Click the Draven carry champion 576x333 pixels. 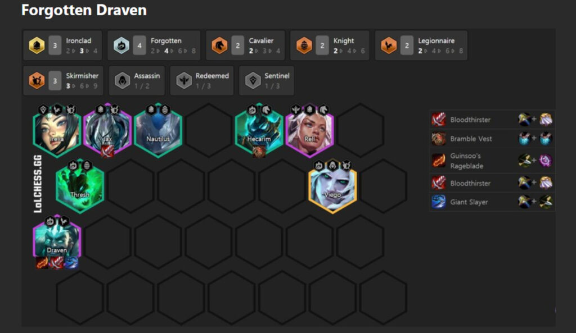(57, 242)
